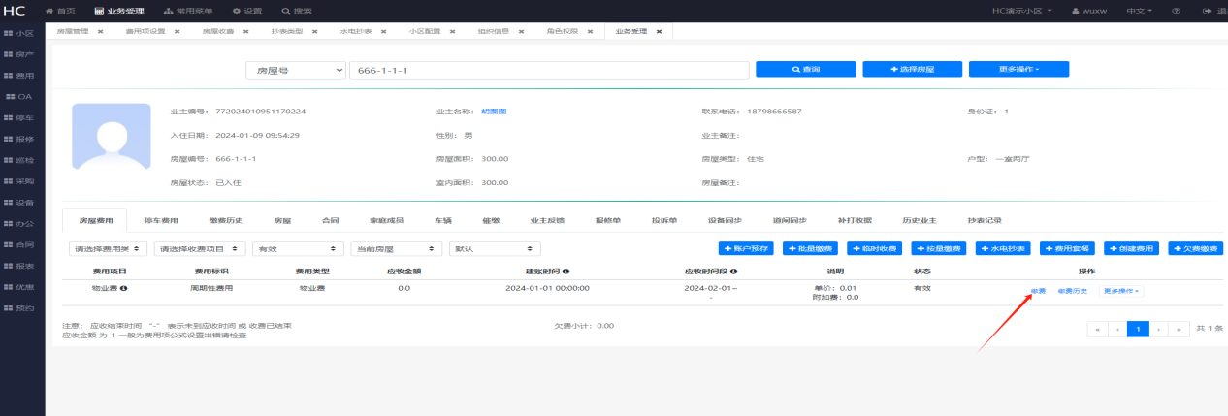Open the 报修 sidebar menu
The height and width of the screenshot is (416, 1228).
tap(19, 139)
